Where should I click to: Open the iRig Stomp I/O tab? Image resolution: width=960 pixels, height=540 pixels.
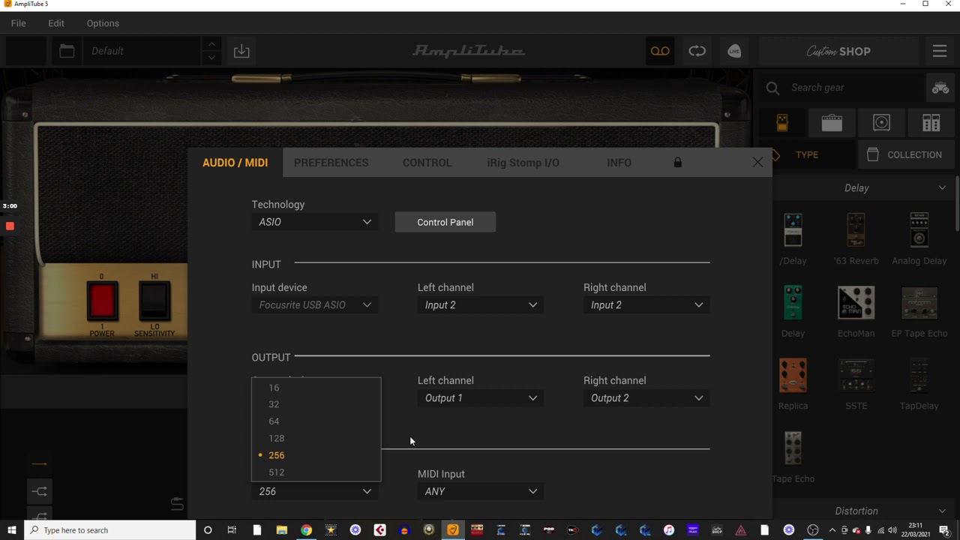523,163
